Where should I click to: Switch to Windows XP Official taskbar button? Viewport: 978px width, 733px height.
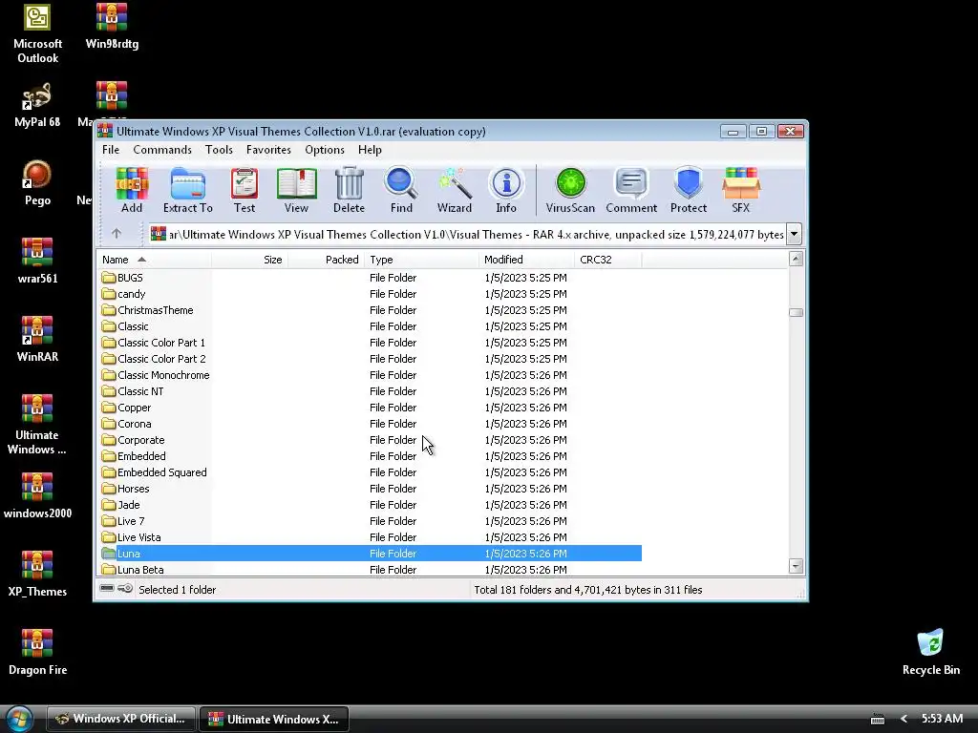pos(121,719)
